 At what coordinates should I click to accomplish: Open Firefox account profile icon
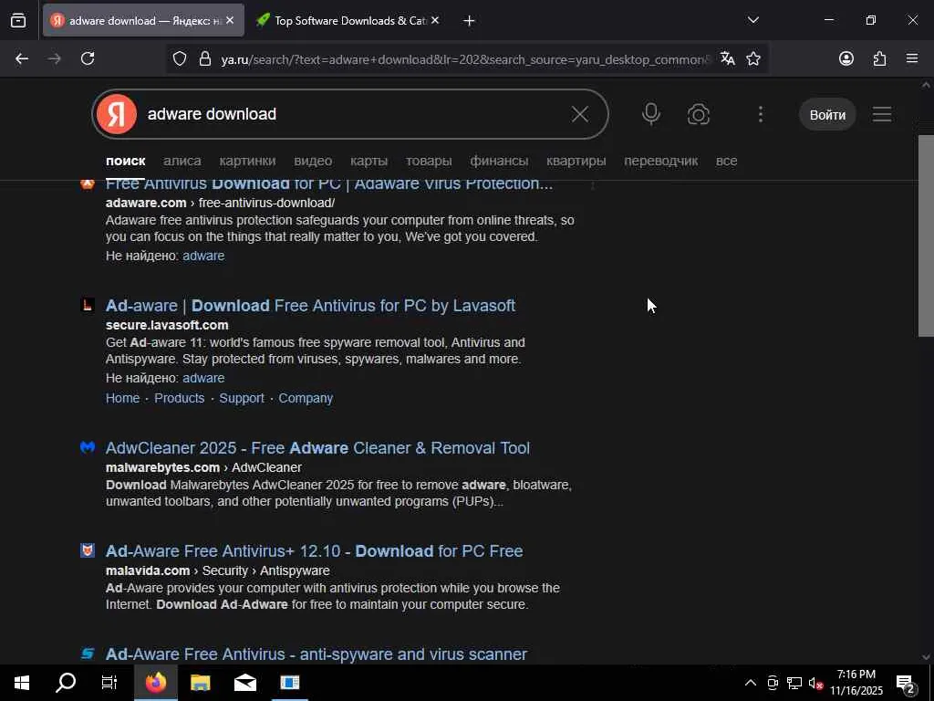846,58
